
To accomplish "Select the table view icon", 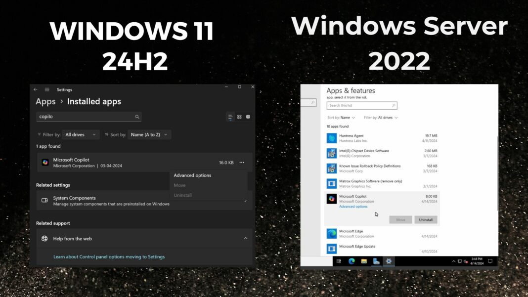I will click(x=248, y=117).
